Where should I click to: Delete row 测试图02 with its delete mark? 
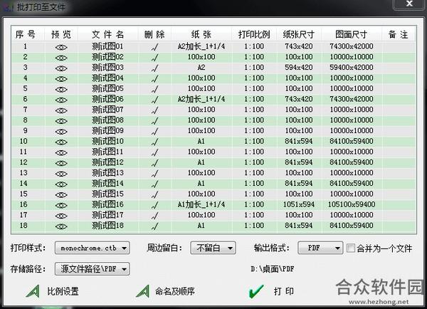tap(154, 58)
